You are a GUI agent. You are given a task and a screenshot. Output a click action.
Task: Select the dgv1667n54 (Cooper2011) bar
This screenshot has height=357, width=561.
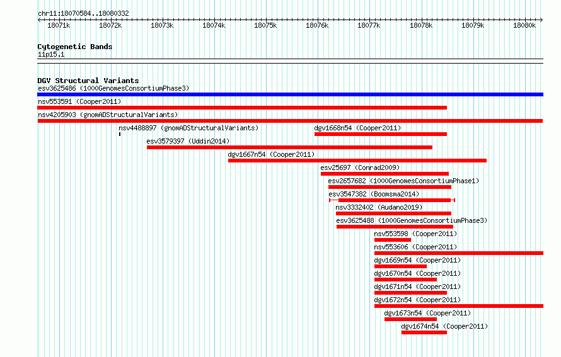(357, 161)
